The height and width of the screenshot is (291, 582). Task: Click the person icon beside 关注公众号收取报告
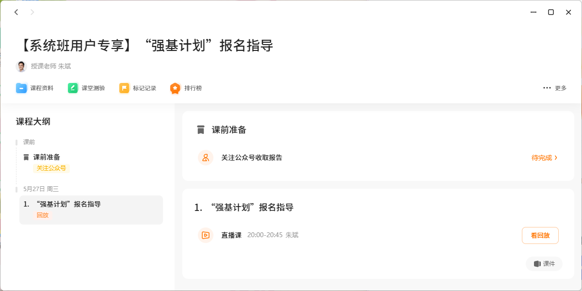pos(205,158)
